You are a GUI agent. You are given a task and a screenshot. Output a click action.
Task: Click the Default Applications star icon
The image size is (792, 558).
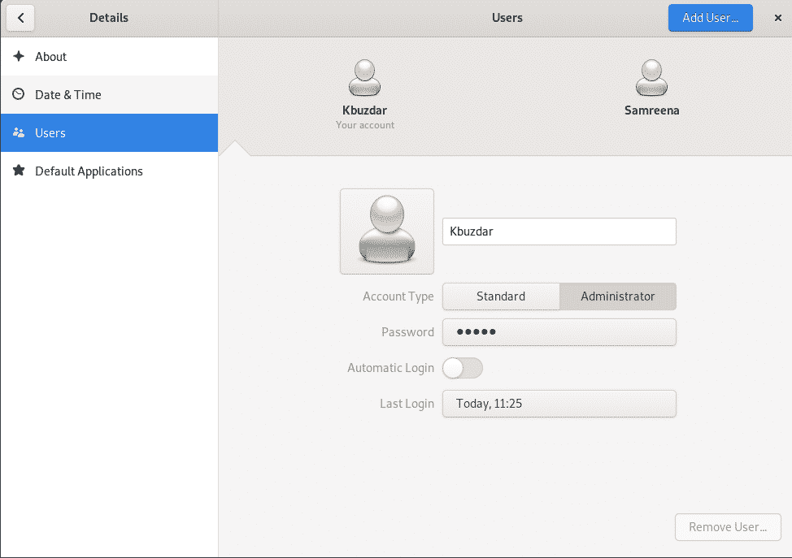pyautogui.click(x=19, y=171)
